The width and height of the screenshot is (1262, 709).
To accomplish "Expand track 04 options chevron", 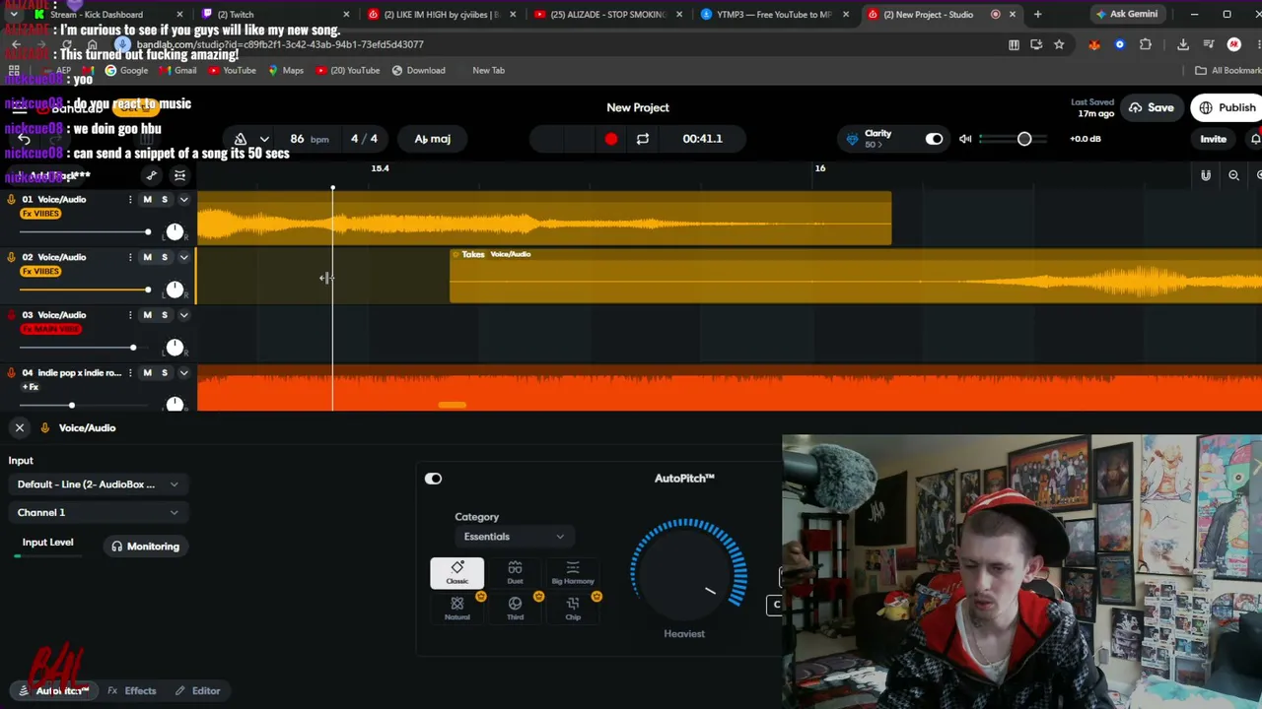I will 183,372.
